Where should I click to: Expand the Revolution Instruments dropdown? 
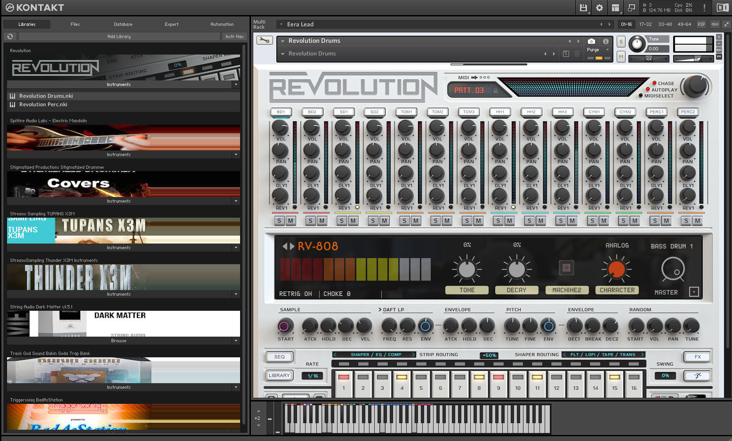[236, 85]
